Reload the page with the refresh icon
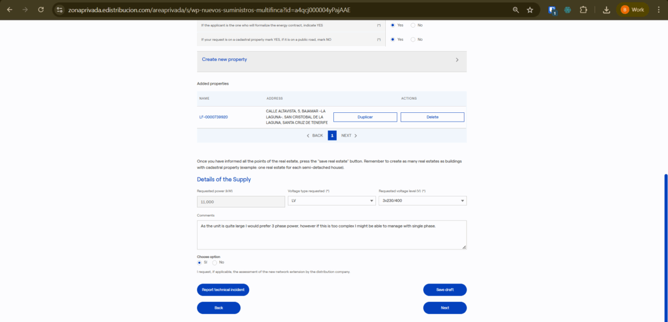 [x=40, y=10]
